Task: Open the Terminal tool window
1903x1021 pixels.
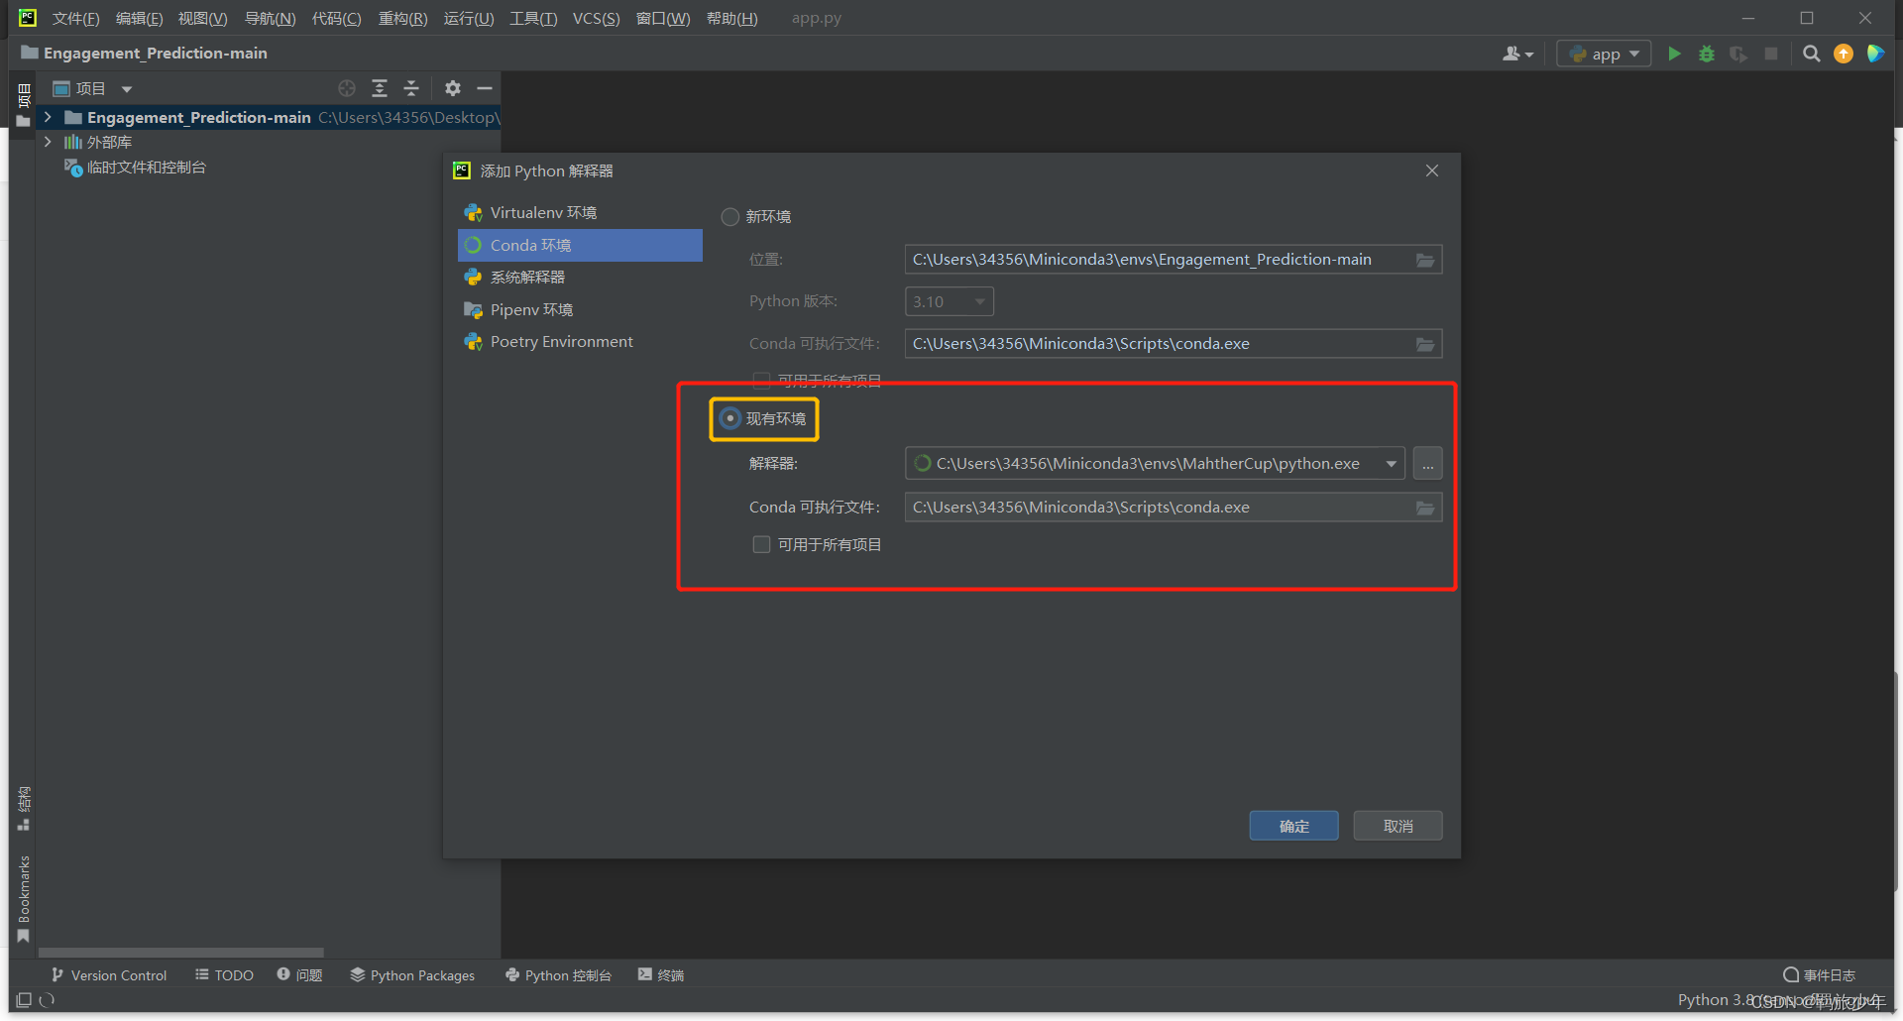Action: click(x=661, y=975)
